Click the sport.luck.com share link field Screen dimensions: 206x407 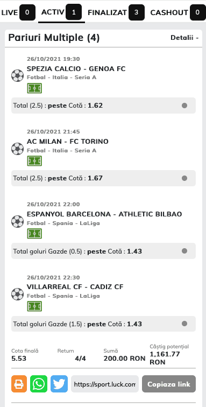tap(105, 384)
